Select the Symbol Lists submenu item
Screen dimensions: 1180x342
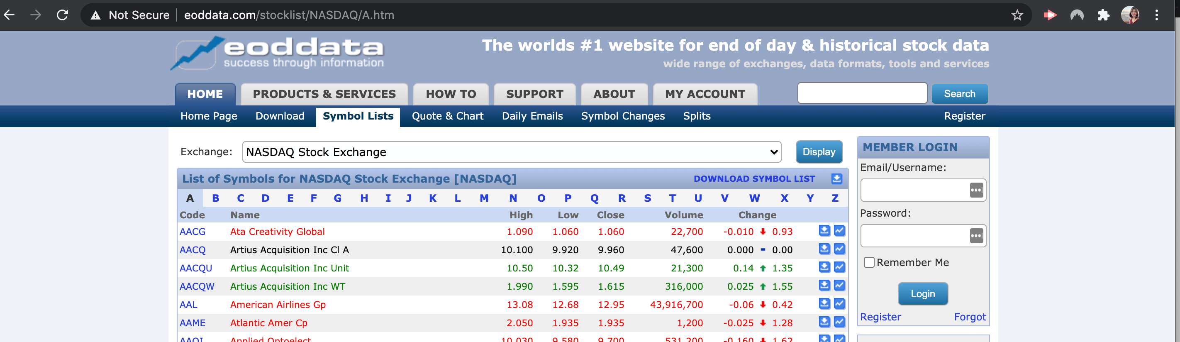[x=358, y=117]
